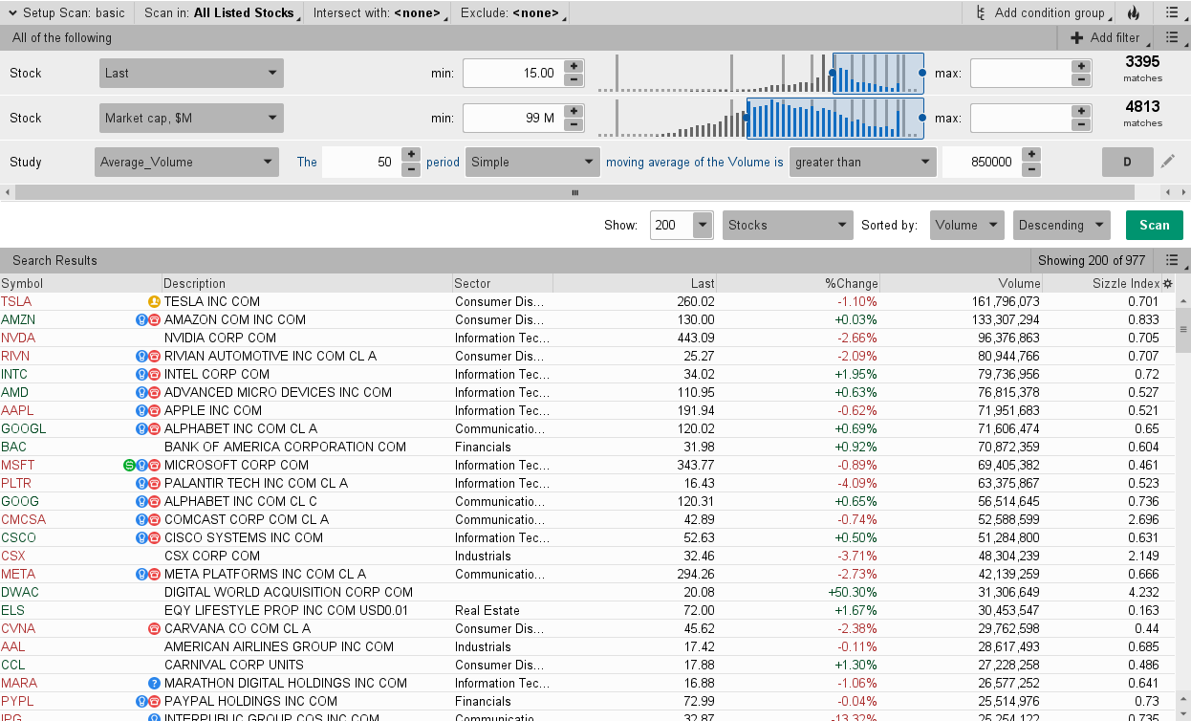1191x721 pixels.
Task: Open the Scan in: All Listed Stocks menu
Action: tap(219, 13)
